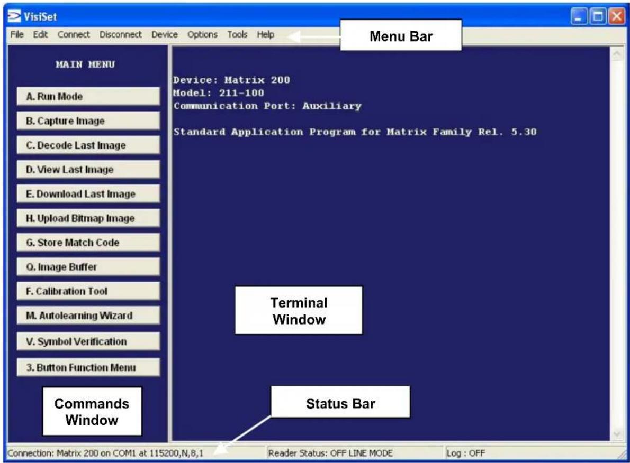Screen dimensions: 630x463
Task: Click the Device: Matrix 200 terminal line
Action: [231, 80]
